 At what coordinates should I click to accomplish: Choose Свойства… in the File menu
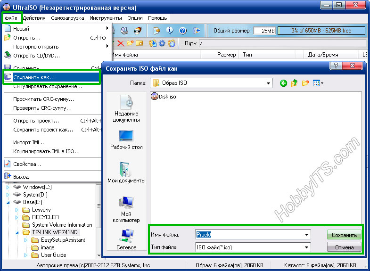point(52,164)
